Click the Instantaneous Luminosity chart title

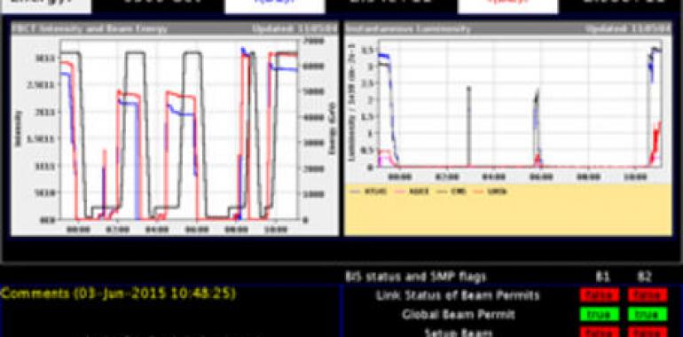point(408,29)
